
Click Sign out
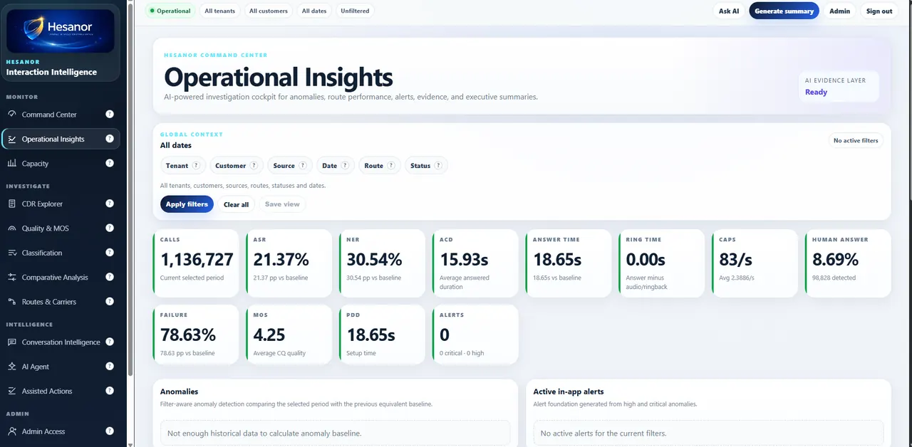tap(879, 11)
